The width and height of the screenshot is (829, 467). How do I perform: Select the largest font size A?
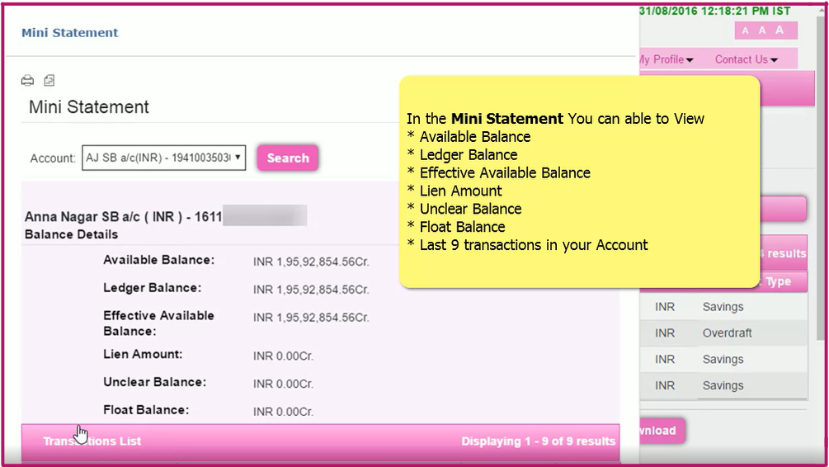[x=780, y=31]
